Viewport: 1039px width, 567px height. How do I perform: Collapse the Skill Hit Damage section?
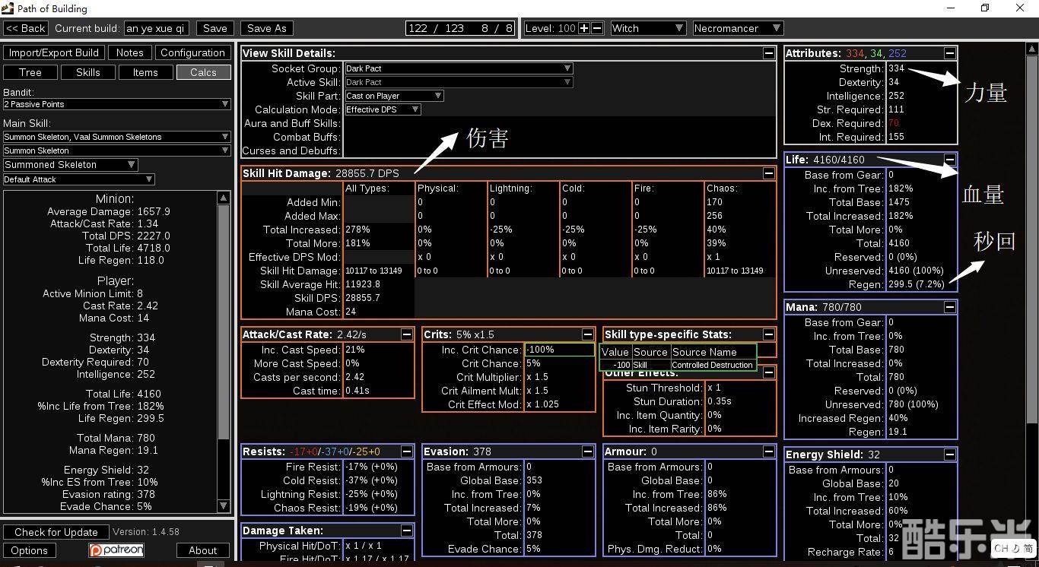click(768, 173)
